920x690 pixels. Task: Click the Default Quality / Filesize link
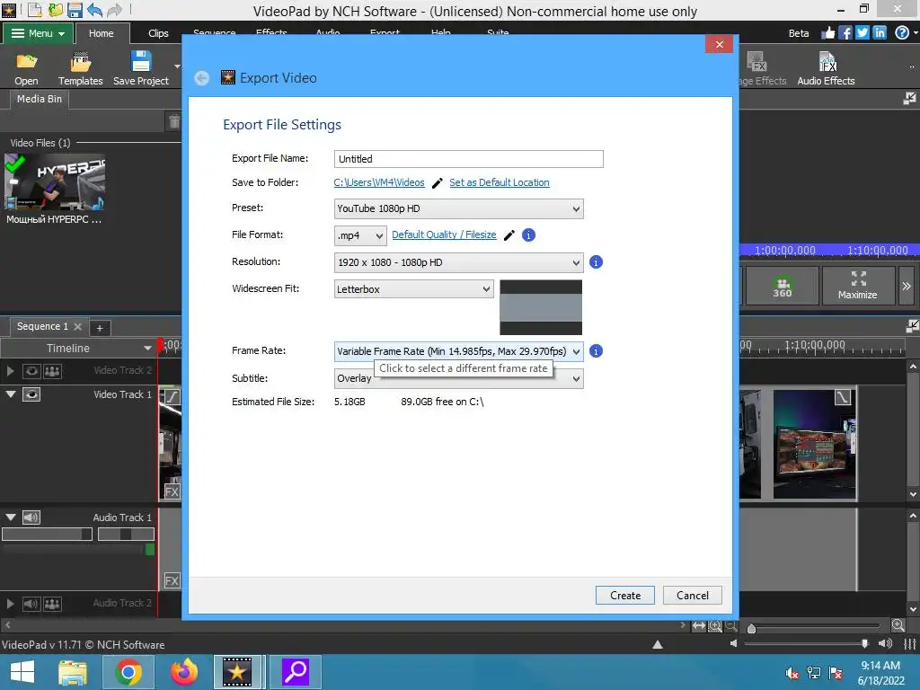click(444, 235)
